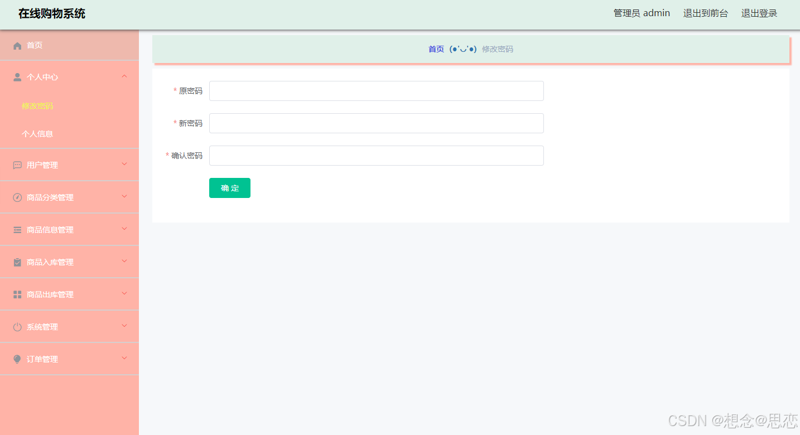Click the bulb icon beside 订单管理
The width and height of the screenshot is (800, 435).
[x=17, y=359]
